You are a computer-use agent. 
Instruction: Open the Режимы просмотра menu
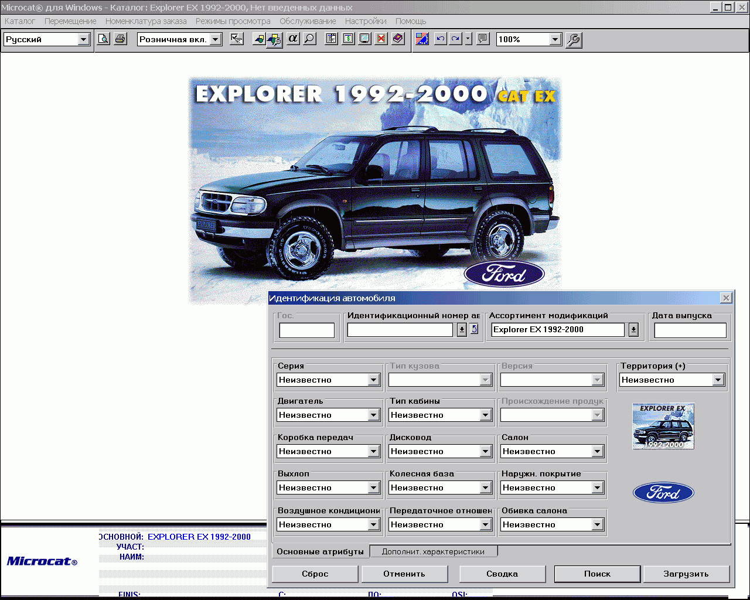(233, 21)
